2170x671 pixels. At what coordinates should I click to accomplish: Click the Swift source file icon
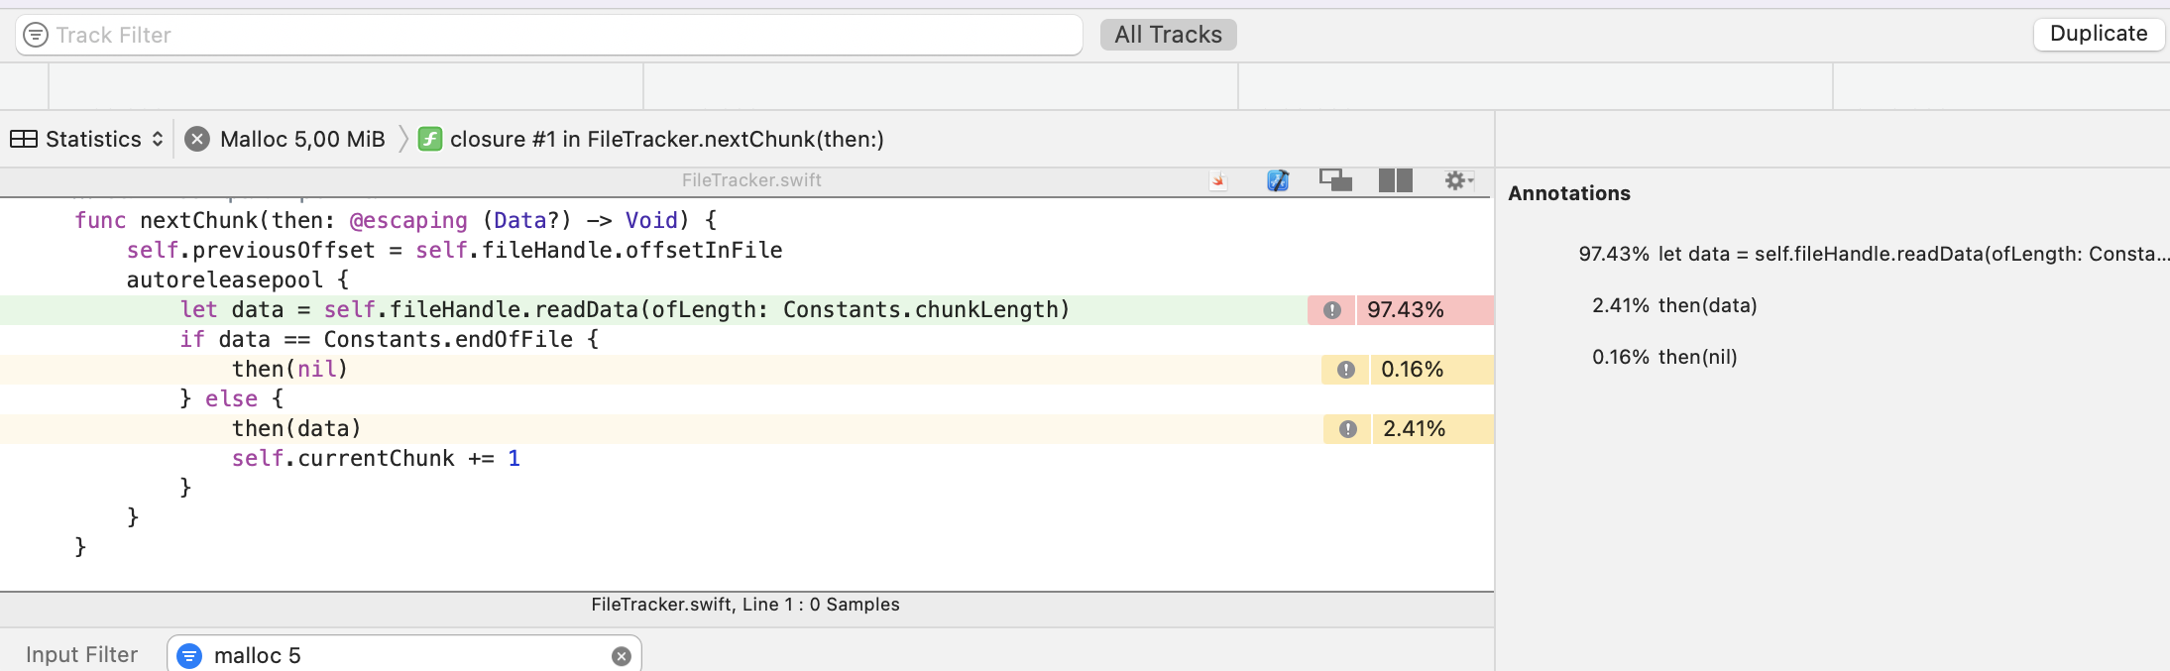pos(1218,180)
